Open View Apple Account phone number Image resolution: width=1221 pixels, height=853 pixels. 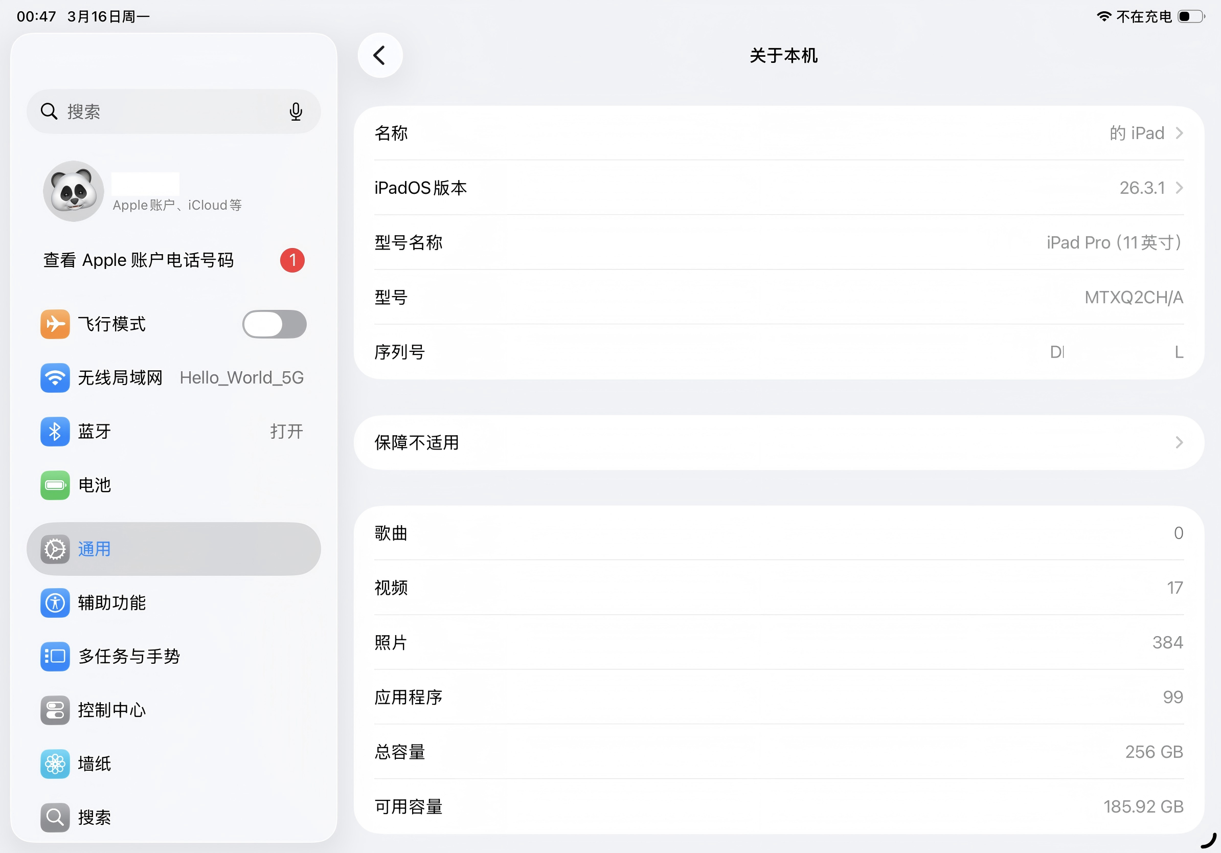coord(138,261)
